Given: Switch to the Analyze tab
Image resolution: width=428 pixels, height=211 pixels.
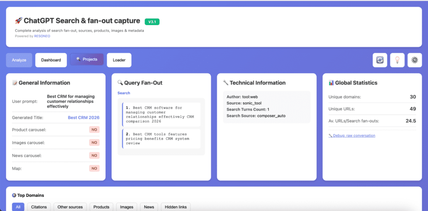Looking at the screenshot, I should click(x=19, y=60).
